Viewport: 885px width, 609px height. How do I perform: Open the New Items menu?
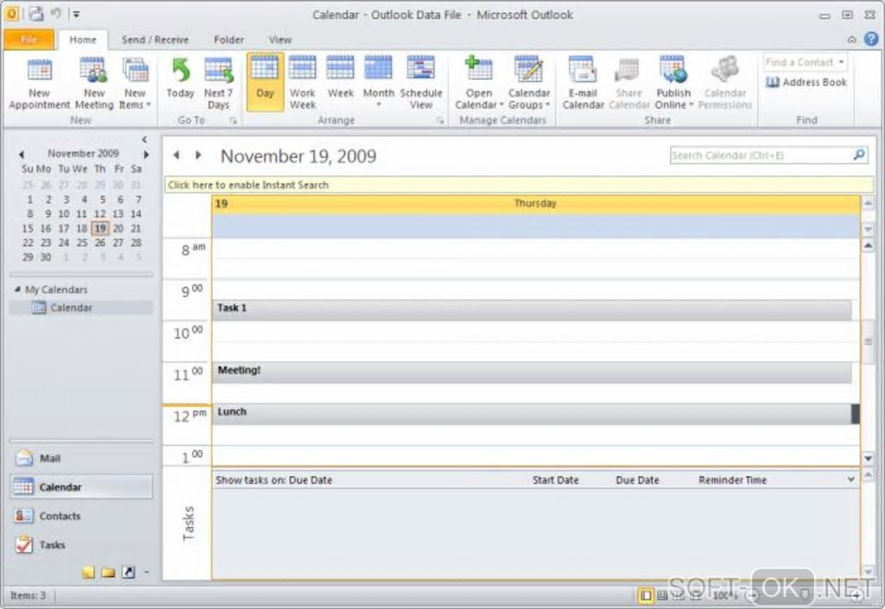(x=134, y=83)
